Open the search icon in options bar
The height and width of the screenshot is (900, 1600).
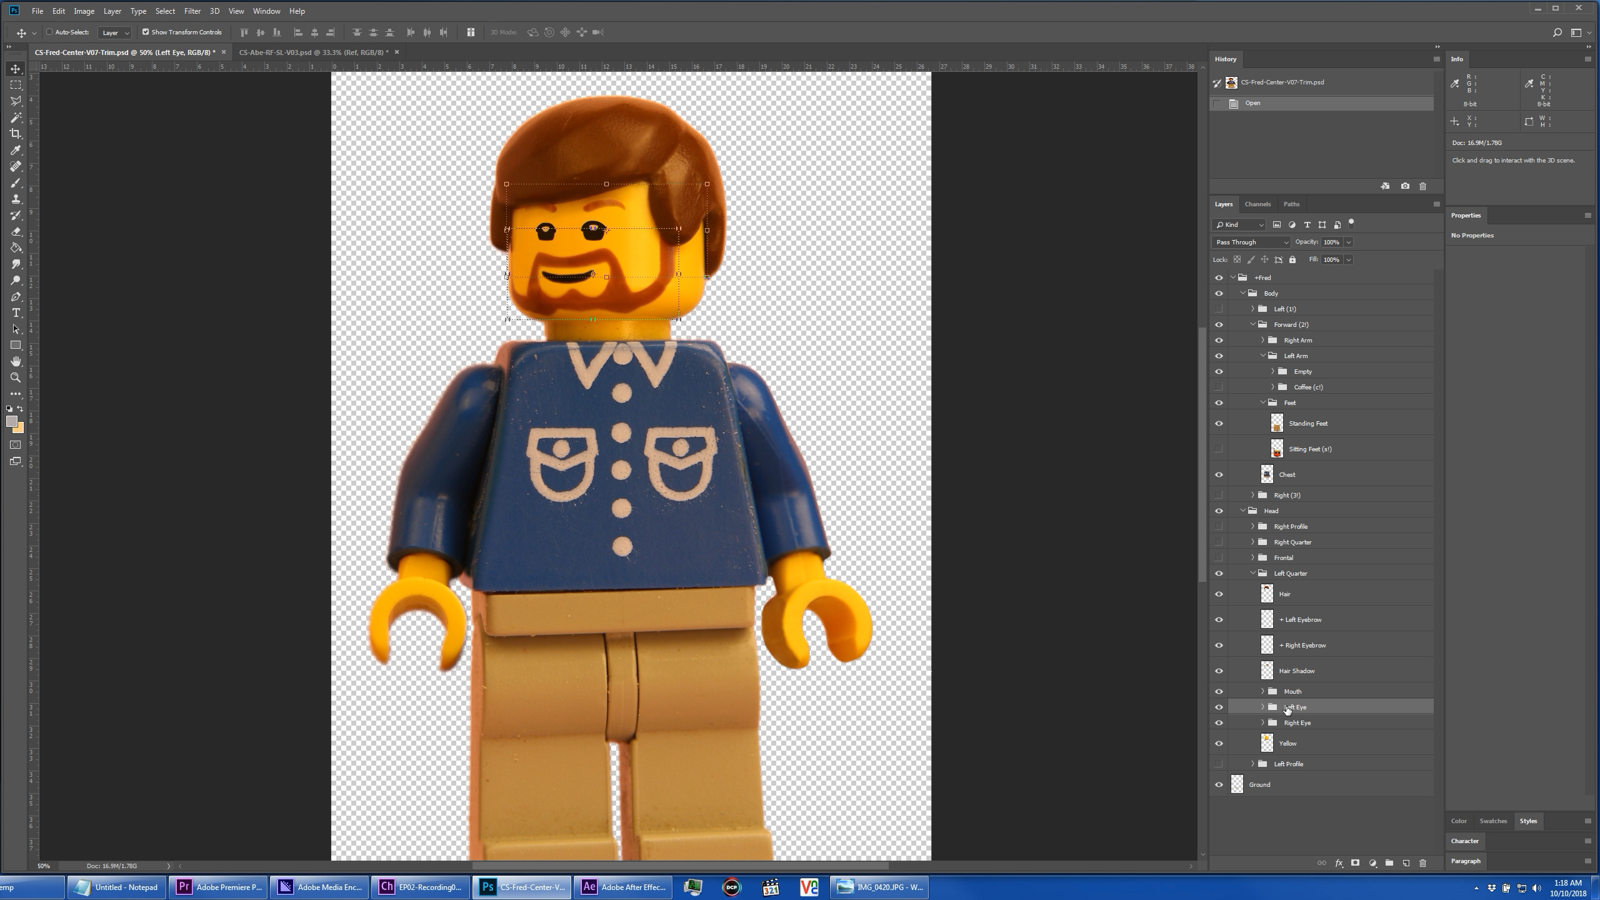1557,32
